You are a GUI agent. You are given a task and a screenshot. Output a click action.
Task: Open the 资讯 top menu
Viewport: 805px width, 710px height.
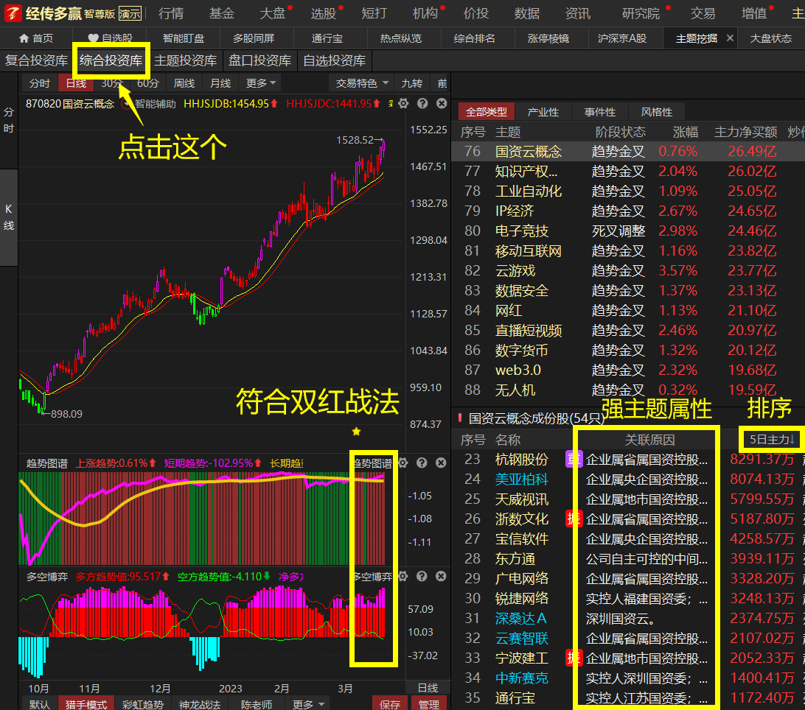(x=577, y=13)
